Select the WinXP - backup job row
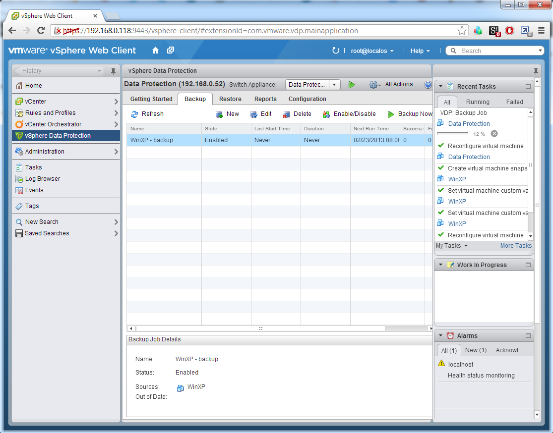This screenshot has height=433, width=553. tap(279, 140)
